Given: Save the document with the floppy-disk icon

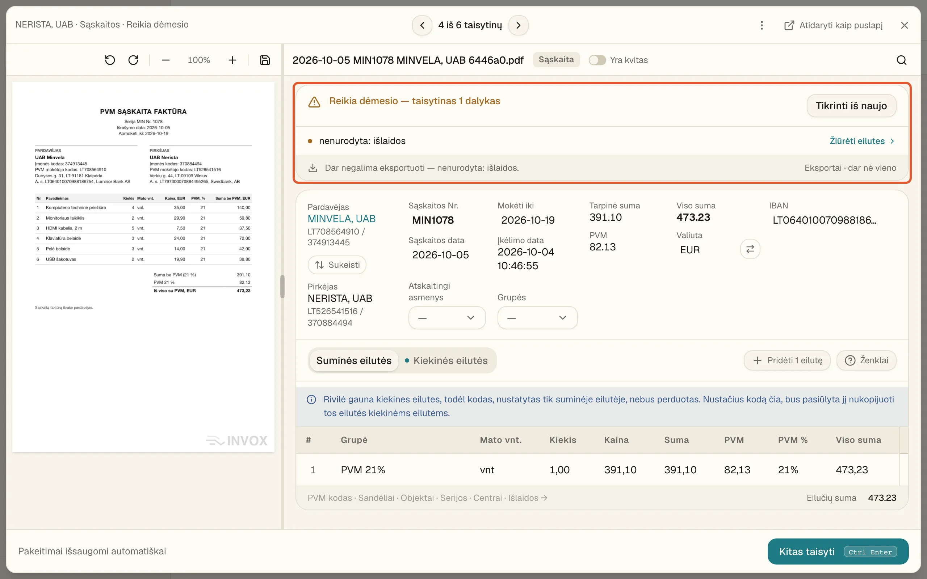Looking at the screenshot, I should point(265,60).
